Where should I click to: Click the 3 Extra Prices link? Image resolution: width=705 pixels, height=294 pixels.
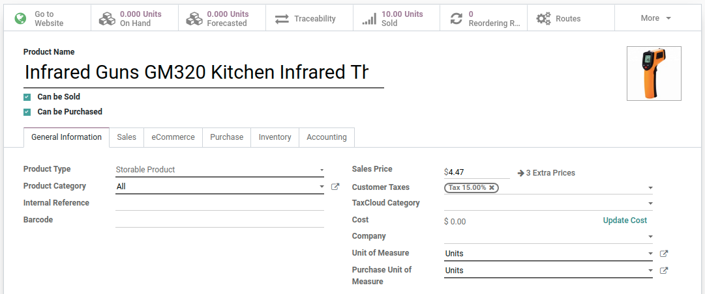tap(546, 173)
